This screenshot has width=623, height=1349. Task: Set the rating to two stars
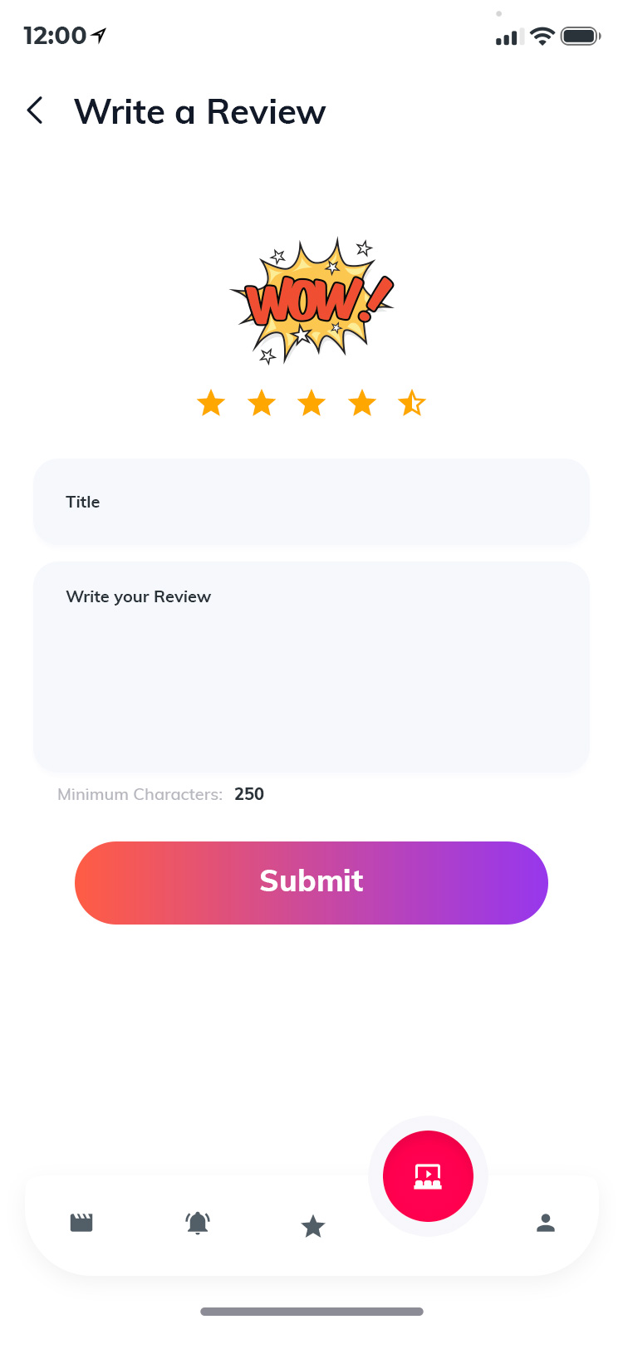click(x=262, y=404)
